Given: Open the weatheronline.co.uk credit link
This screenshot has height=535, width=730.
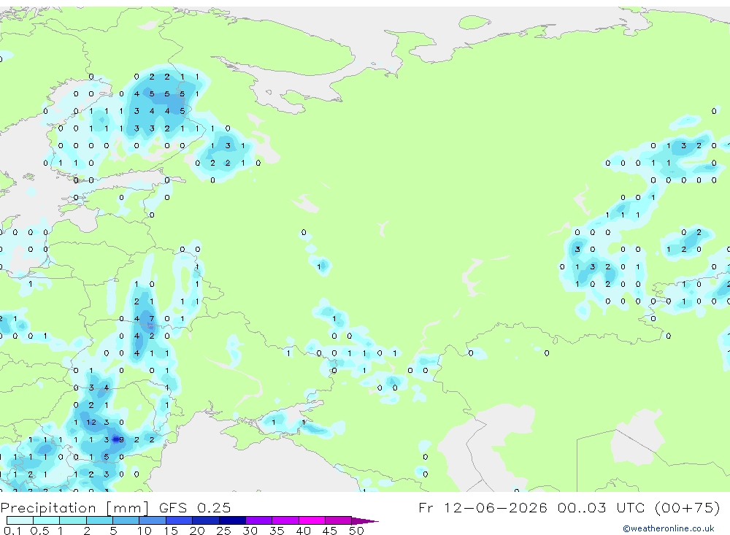Looking at the screenshot, I should 669,528.
